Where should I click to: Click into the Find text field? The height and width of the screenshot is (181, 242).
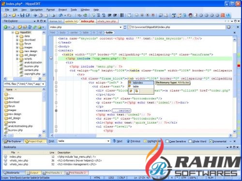pos(82,141)
